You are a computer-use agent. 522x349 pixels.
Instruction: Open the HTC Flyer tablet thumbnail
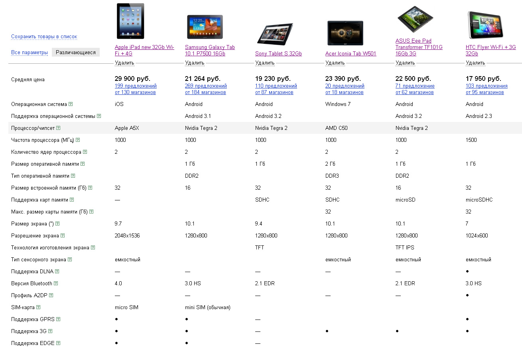[x=484, y=25]
